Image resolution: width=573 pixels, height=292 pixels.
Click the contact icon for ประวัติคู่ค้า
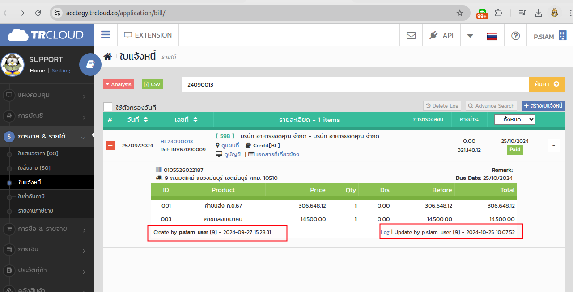(x=9, y=271)
